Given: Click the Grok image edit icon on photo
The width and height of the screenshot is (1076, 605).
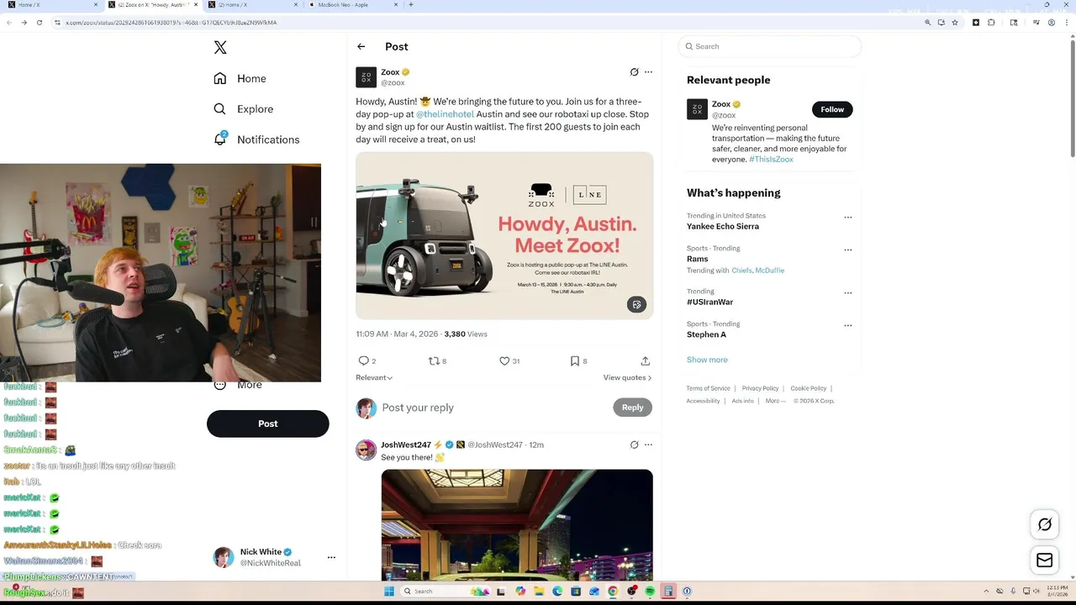Looking at the screenshot, I should click(x=636, y=305).
